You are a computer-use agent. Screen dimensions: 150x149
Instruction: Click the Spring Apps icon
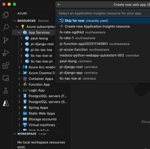[x=25, y=107]
